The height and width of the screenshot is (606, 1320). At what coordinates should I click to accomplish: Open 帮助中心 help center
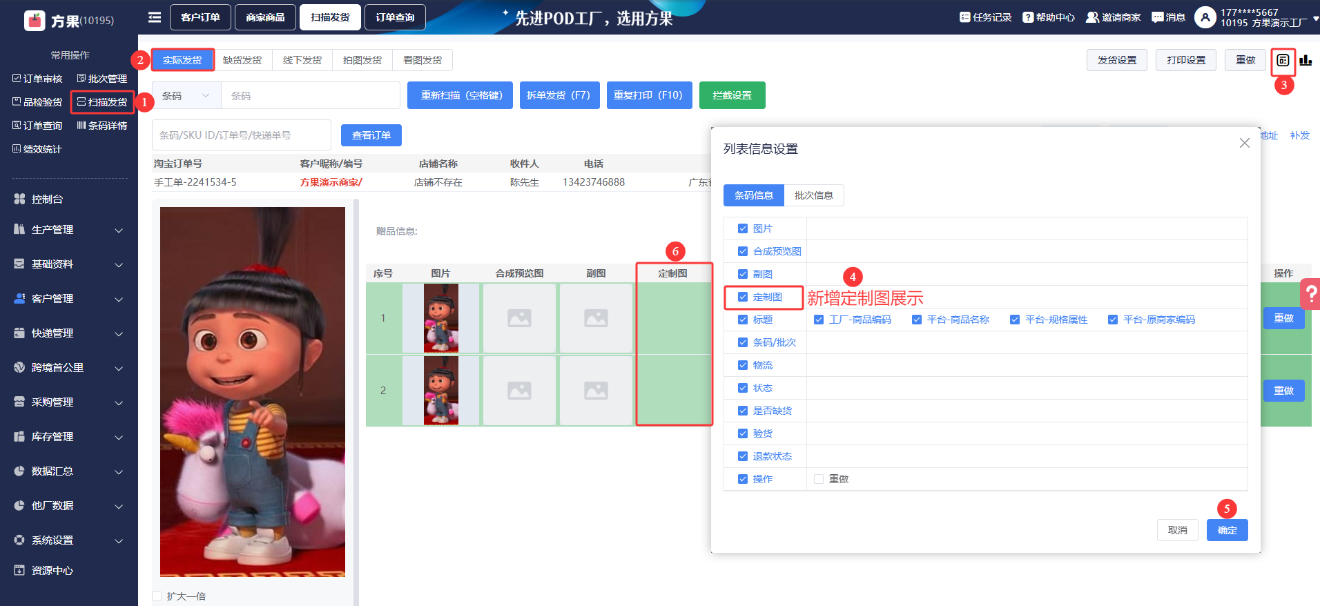pyautogui.click(x=1049, y=17)
